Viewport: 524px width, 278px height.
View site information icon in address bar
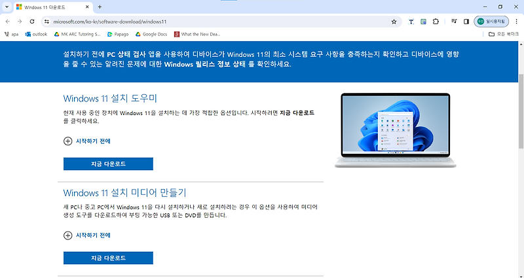47,22
